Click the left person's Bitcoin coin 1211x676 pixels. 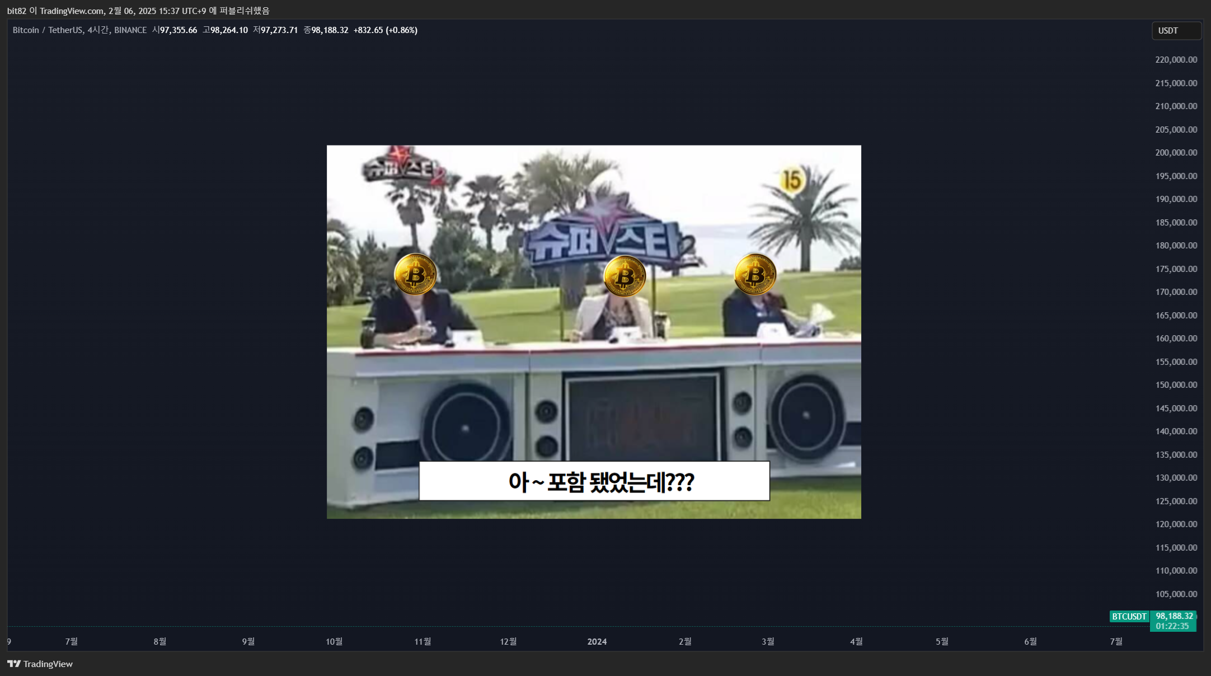(x=415, y=275)
